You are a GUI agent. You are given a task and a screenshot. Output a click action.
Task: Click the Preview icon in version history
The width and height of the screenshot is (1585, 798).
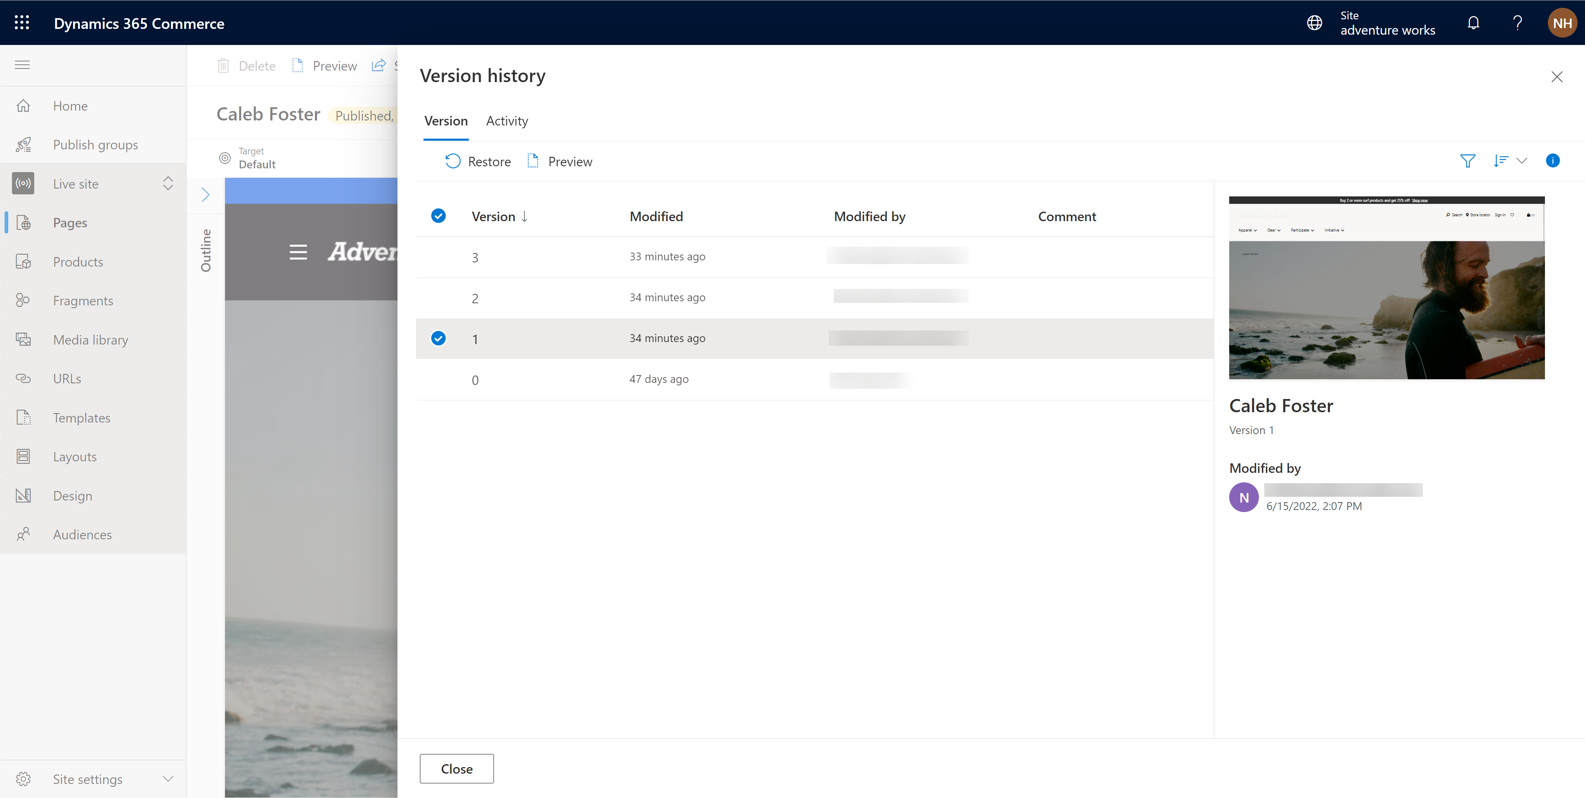533,161
